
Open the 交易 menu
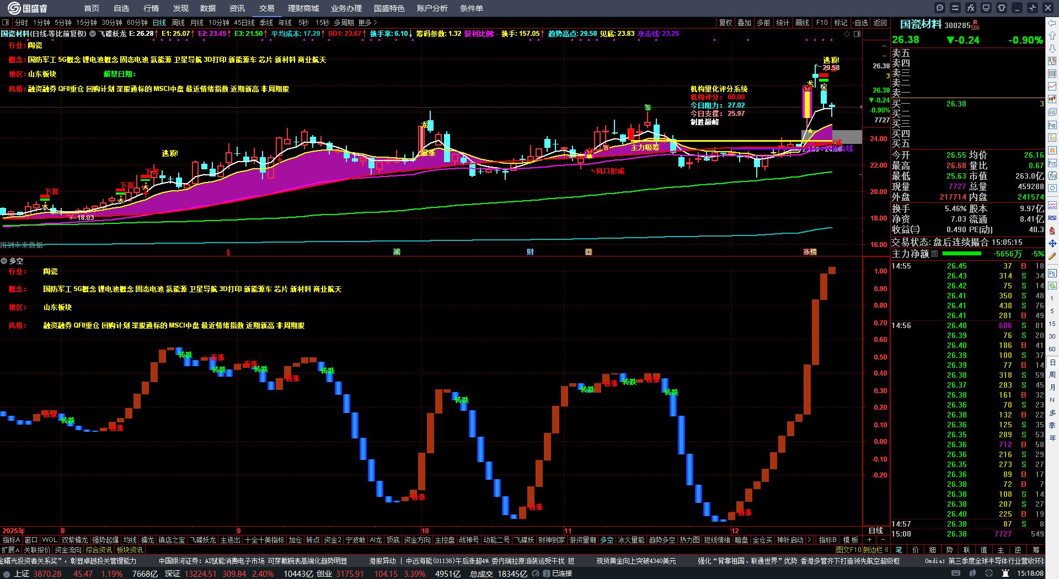(x=267, y=8)
